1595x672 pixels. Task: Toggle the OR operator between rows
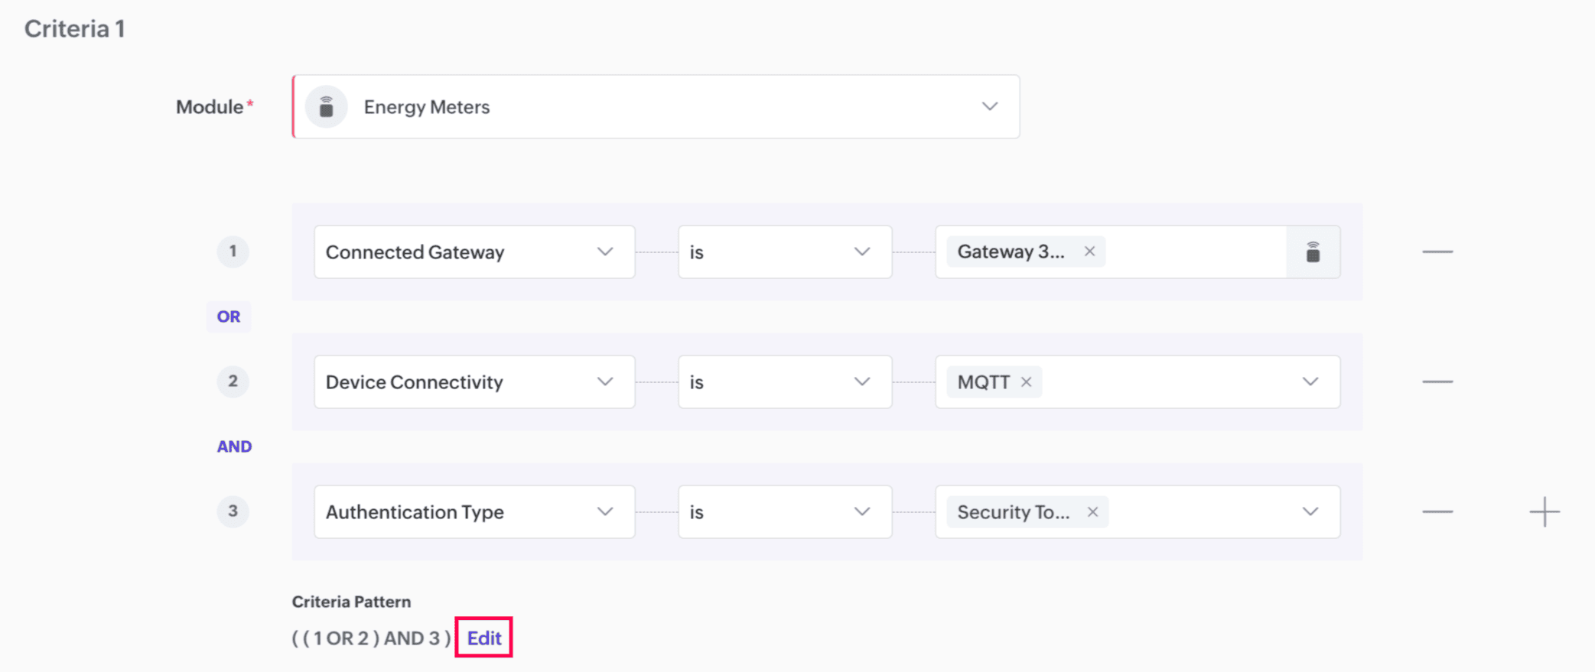click(229, 317)
